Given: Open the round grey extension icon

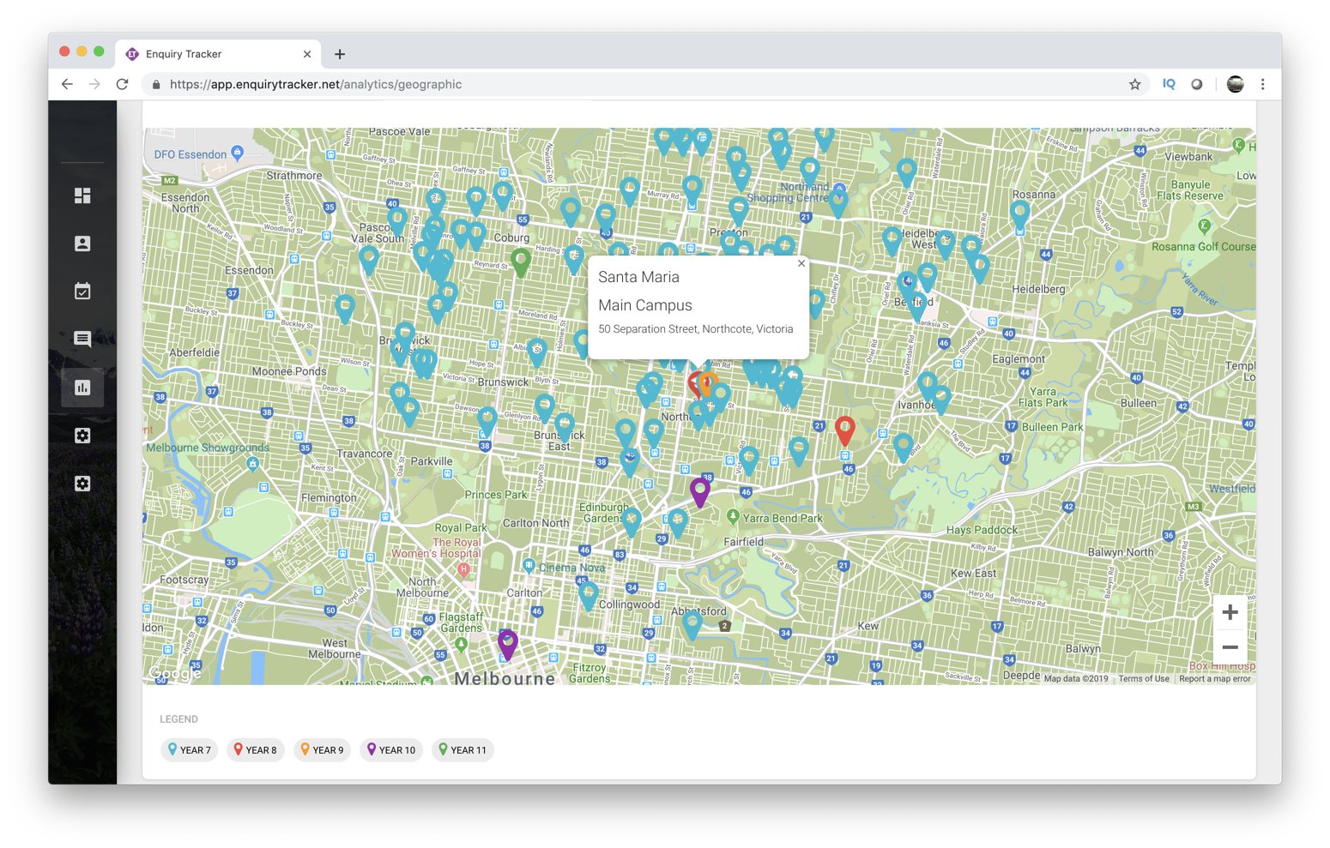Looking at the screenshot, I should click(1197, 84).
